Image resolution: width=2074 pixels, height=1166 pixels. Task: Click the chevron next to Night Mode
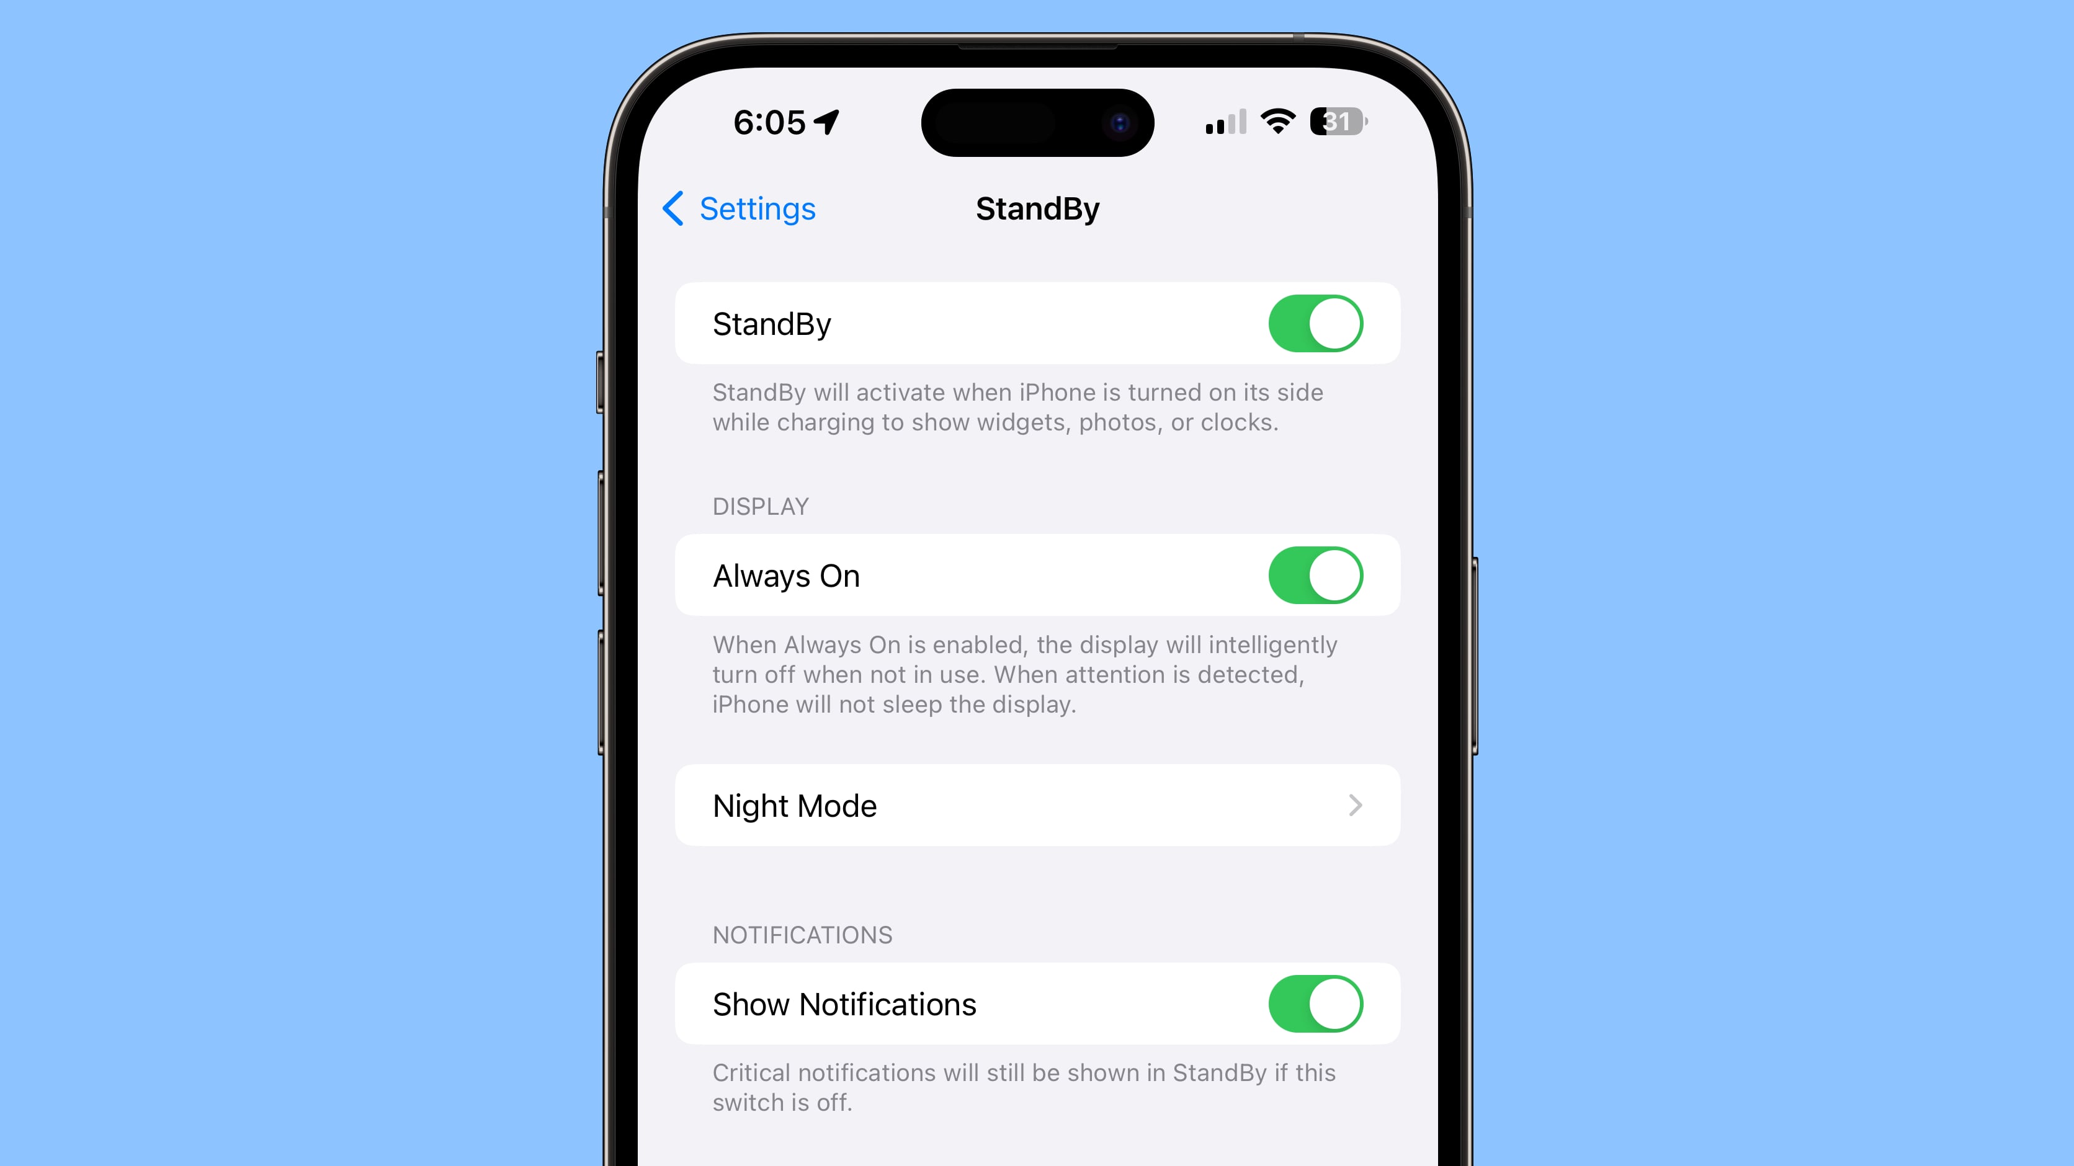[1355, 806]
